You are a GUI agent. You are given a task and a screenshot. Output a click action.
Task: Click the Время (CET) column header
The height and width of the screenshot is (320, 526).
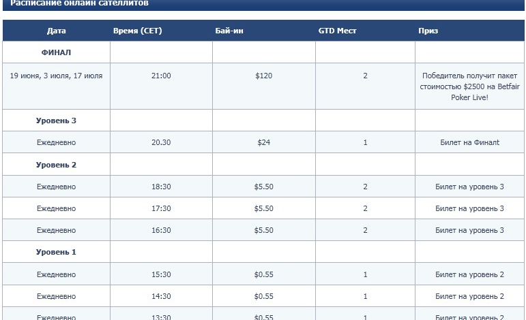[138, 31]
